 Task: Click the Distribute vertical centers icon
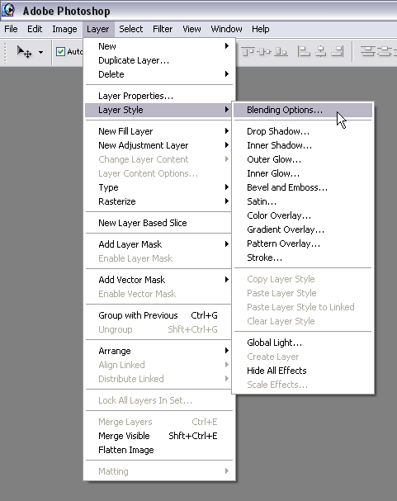point(385,51)
